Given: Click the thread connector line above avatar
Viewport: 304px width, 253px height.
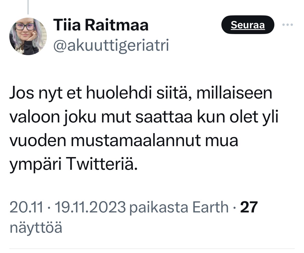Looking at the screenshot, I should coord(28,7).
